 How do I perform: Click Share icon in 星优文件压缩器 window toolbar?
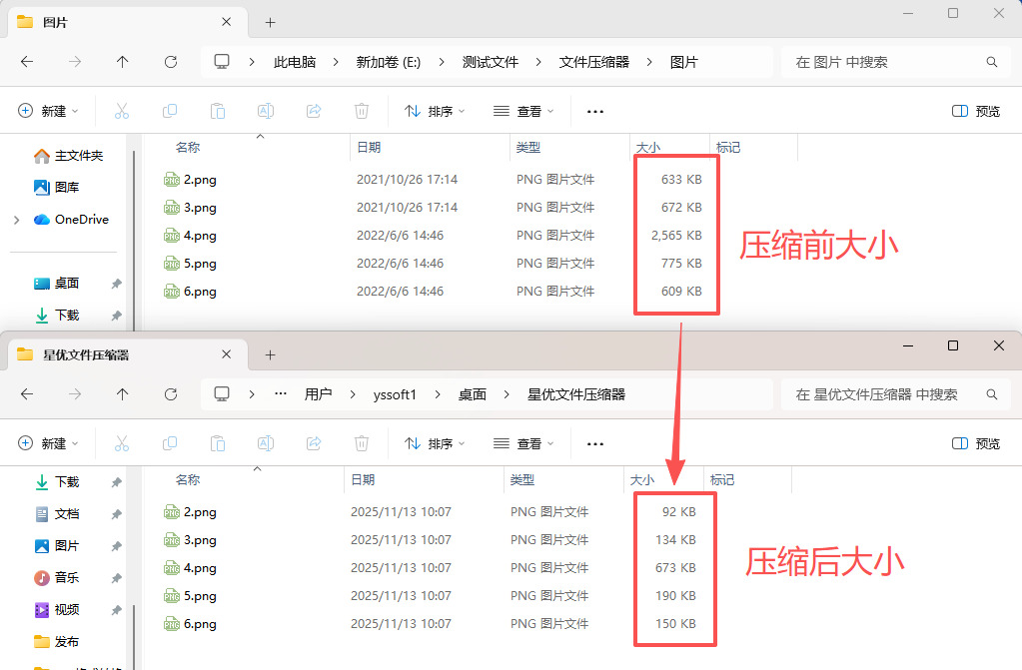pos(314,444)
